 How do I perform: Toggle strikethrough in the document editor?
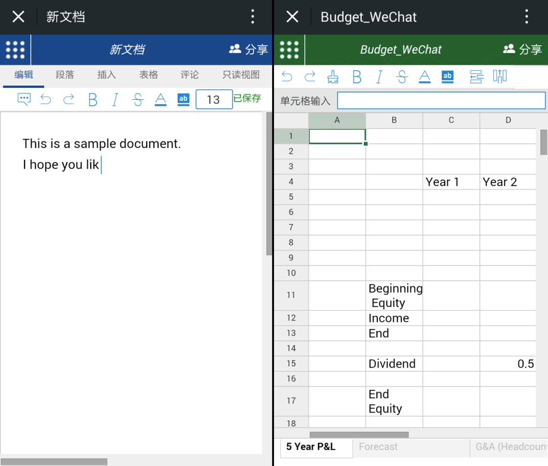pos(138,99)
